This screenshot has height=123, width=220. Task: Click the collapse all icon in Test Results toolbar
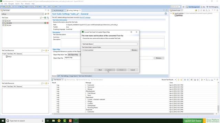point(188,80)
